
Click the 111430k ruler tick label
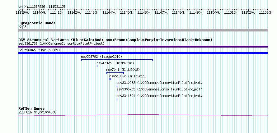pyautogui.click(x=92, y=12)
